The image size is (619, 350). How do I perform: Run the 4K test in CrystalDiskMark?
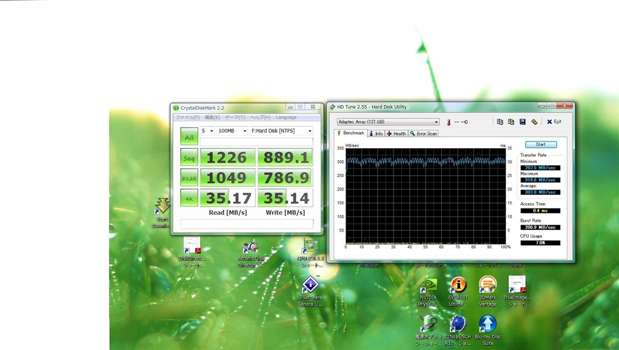[x=189, y=198]
